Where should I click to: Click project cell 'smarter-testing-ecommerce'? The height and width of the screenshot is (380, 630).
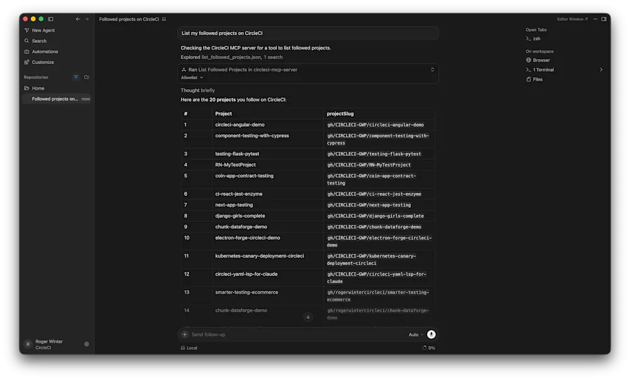(x=247, y=293)
